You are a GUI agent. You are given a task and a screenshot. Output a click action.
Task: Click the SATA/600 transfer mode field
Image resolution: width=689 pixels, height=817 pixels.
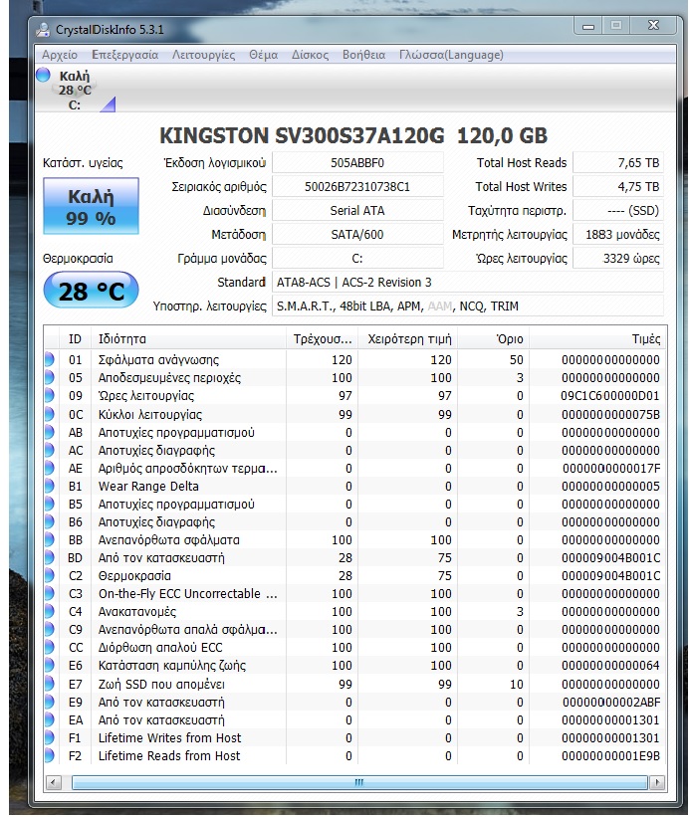(357, 235)
